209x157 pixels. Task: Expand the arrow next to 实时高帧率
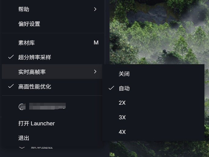pos(95,72)
